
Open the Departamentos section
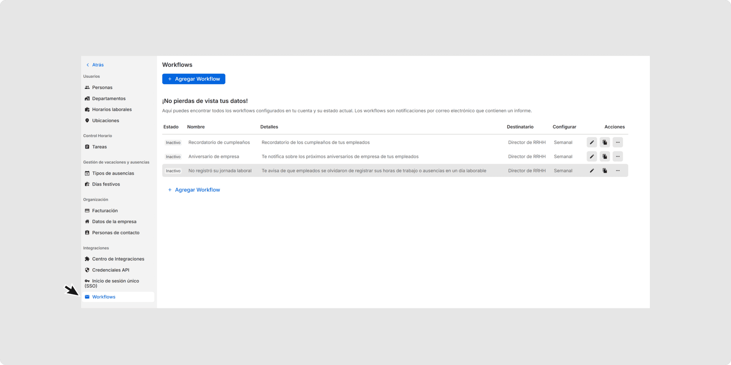109,98
